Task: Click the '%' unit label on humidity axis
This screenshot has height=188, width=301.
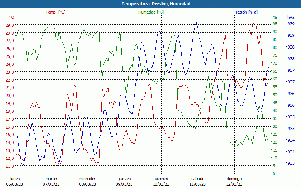Action: (x=275, y=17)
